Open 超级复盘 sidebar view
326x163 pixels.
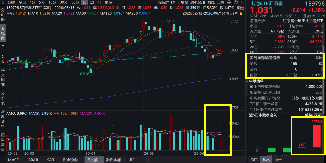3,142
